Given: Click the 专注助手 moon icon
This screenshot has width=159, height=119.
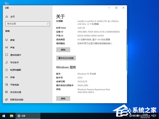Looking at the screenshot, I should pyautogui.click(x=7, y=62).
